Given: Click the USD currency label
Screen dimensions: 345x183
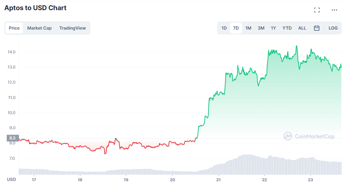Looking at the screenshot, I should point(12,180).
